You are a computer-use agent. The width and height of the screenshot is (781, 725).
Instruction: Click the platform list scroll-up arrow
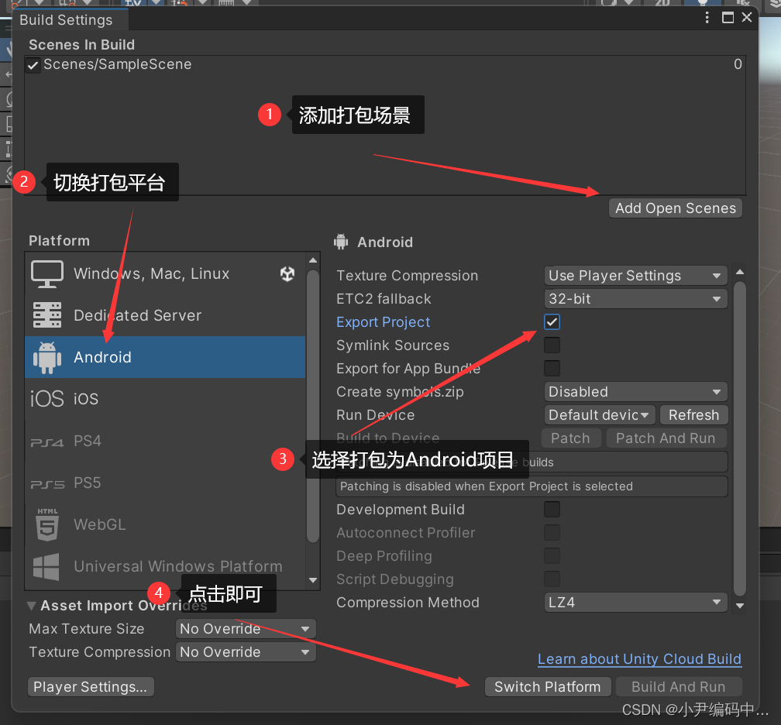click(x=313, y=260)
